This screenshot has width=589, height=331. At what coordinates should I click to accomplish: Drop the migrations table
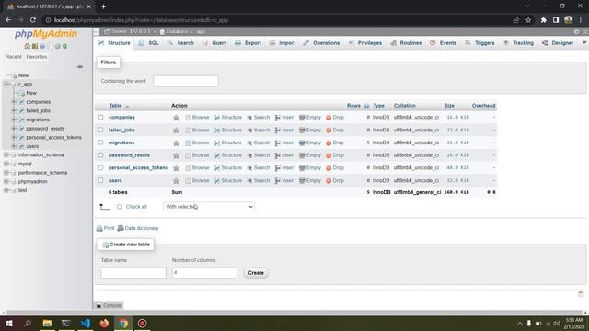(335, 143)
